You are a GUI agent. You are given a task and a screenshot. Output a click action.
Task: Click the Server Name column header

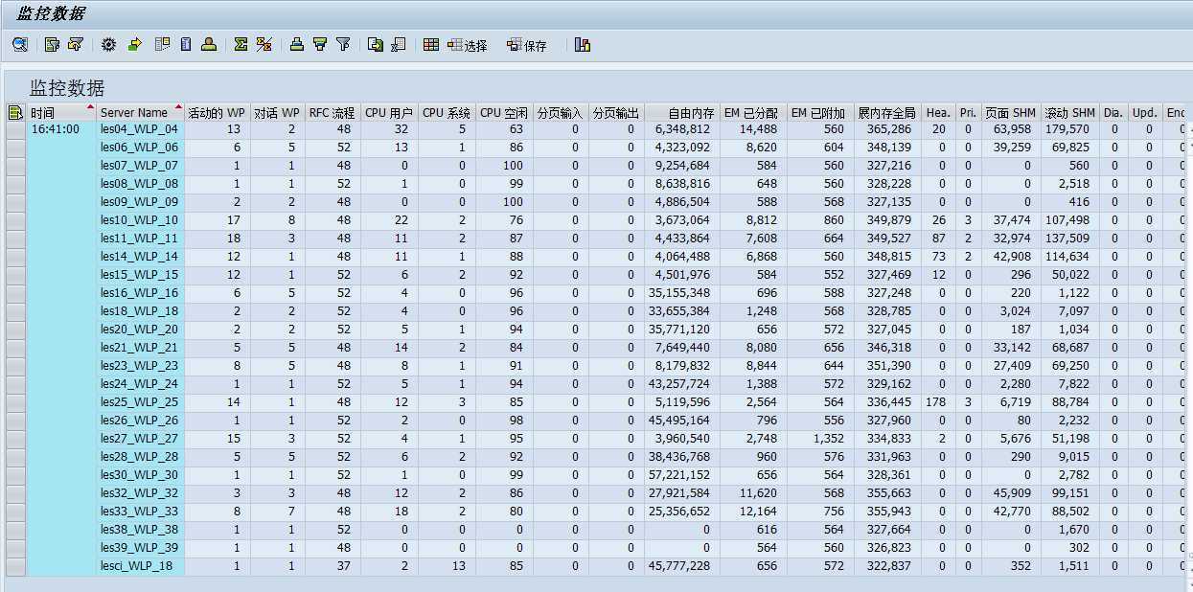[x=140, y=112]
